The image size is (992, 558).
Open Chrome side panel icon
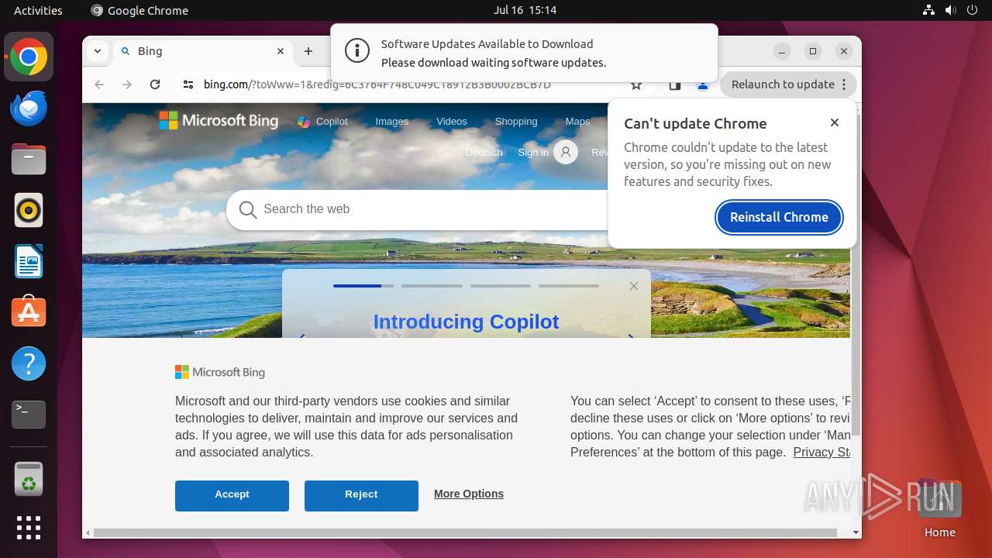click(x=674, y=85)
